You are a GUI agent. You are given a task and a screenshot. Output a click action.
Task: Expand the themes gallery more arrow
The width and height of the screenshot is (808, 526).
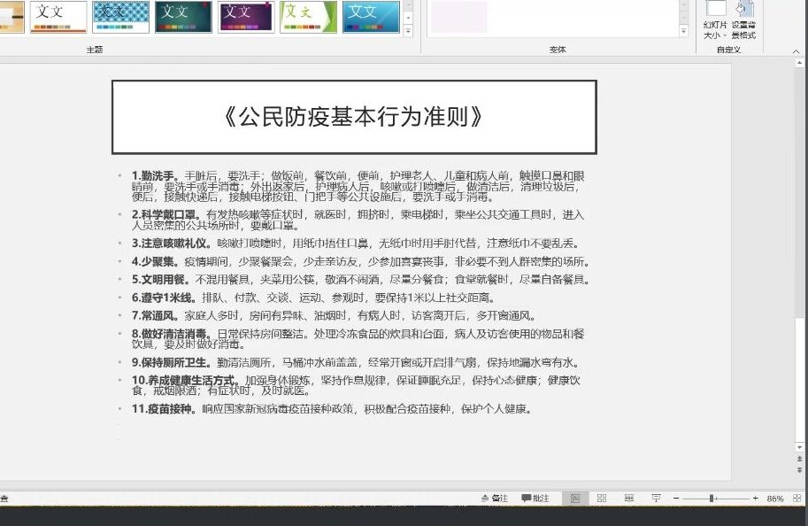pos(408,30)
